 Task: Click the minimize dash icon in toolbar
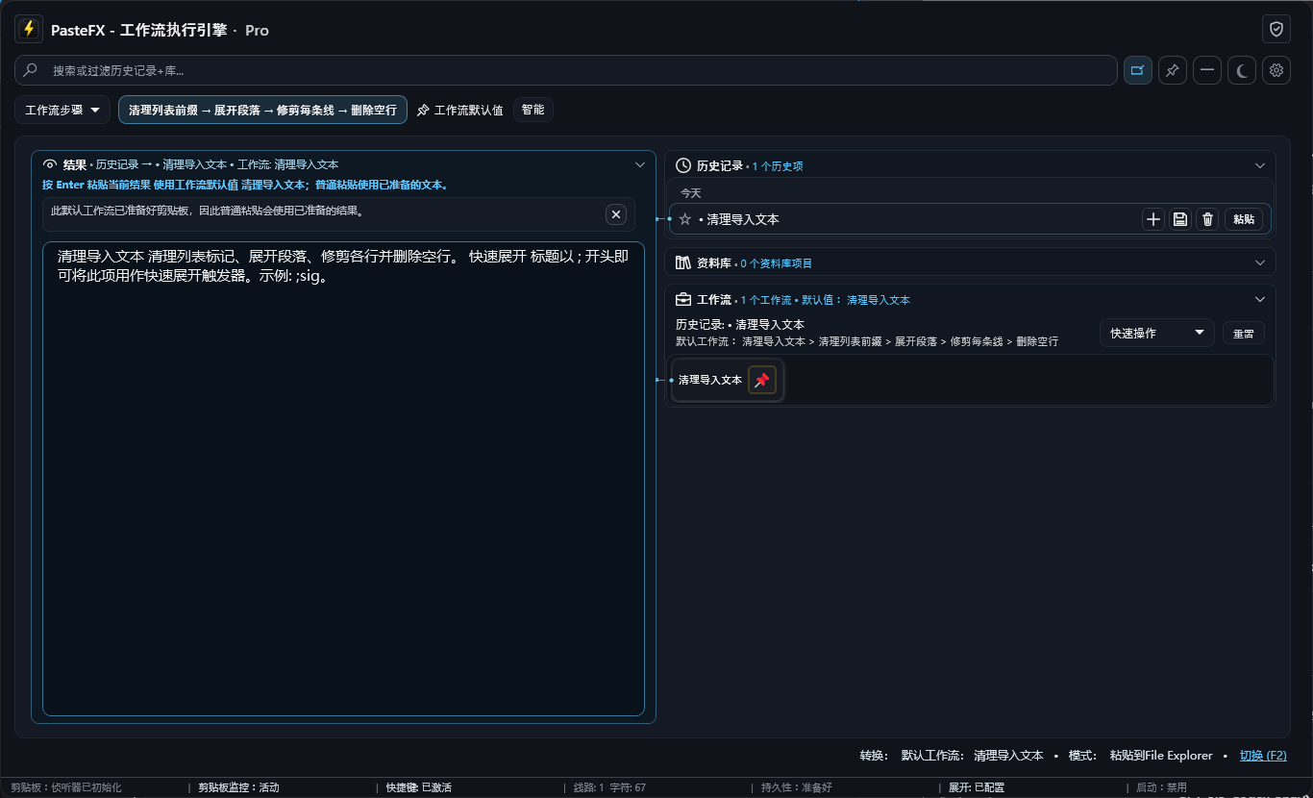(1207, 70)
